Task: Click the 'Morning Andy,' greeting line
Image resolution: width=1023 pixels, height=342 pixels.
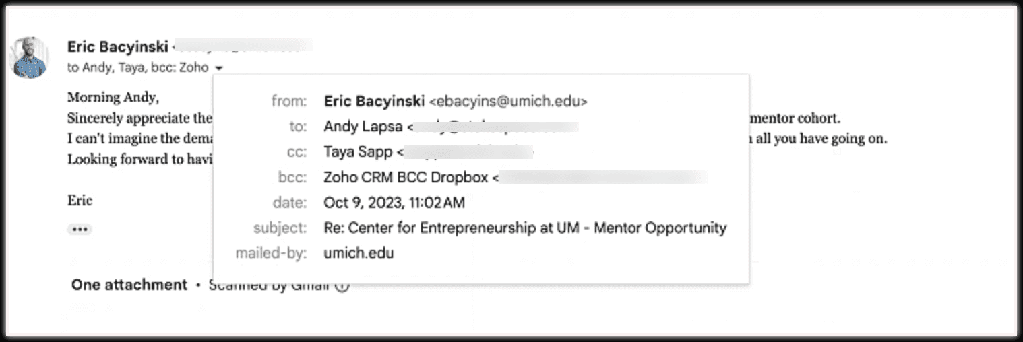Action: [113, 98]
